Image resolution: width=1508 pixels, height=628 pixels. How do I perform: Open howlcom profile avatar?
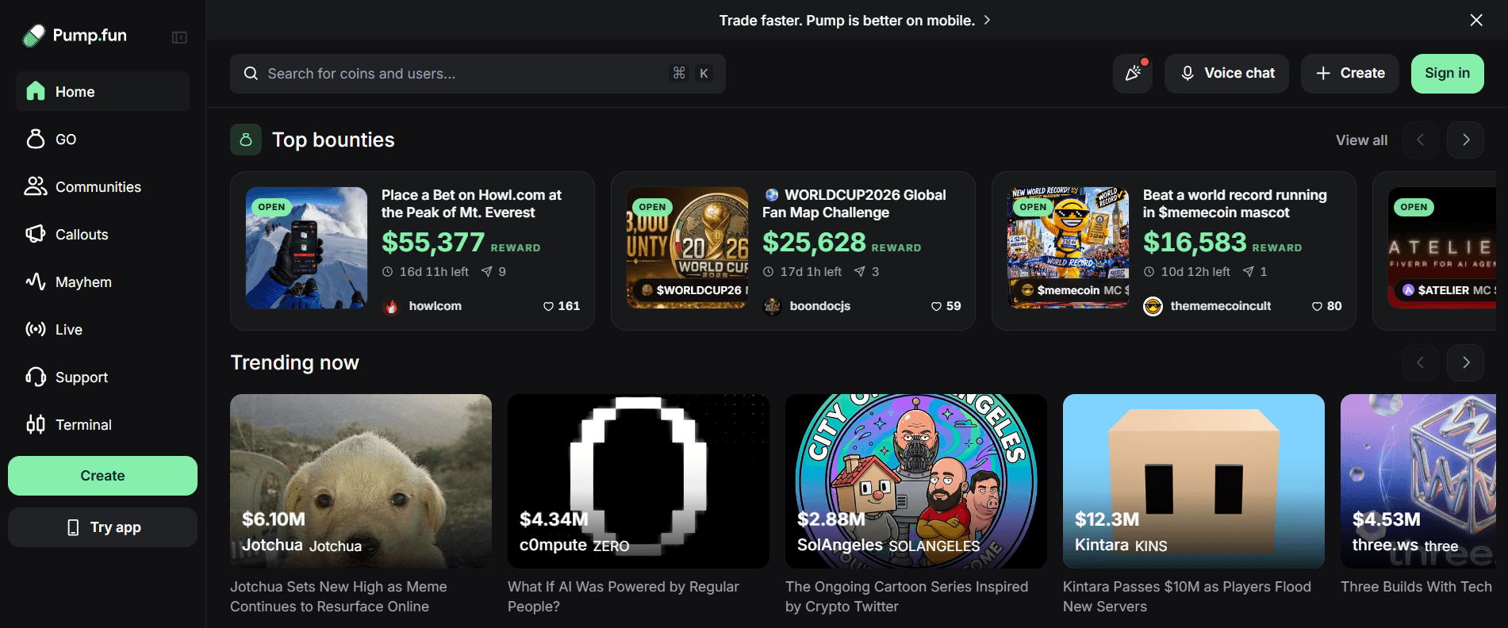click(391, 306)
